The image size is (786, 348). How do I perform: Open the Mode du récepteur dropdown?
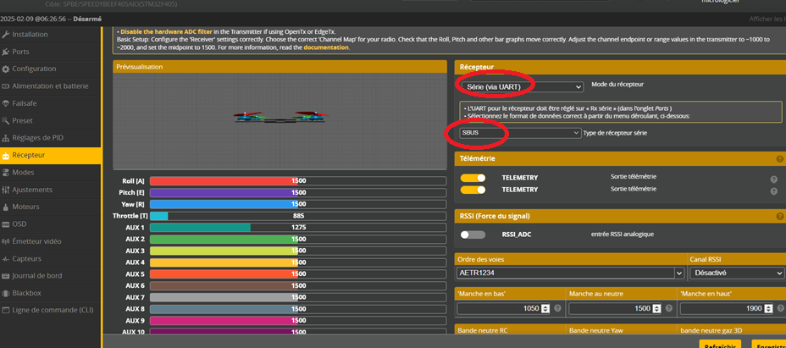pos(520,86)
